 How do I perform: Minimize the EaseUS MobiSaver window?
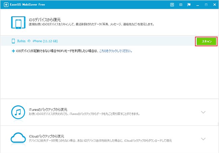coord(197,5)
